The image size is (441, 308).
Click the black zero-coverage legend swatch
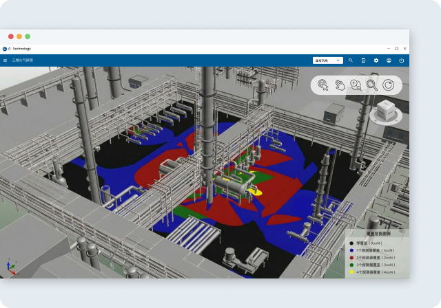point(351,243)
